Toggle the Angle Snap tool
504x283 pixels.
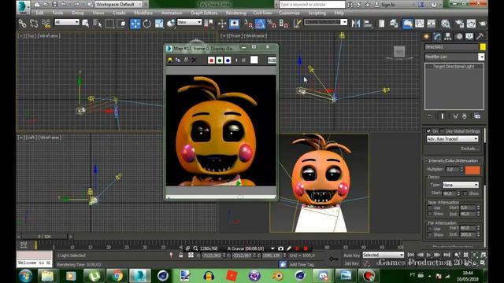(x=260, y=24)
